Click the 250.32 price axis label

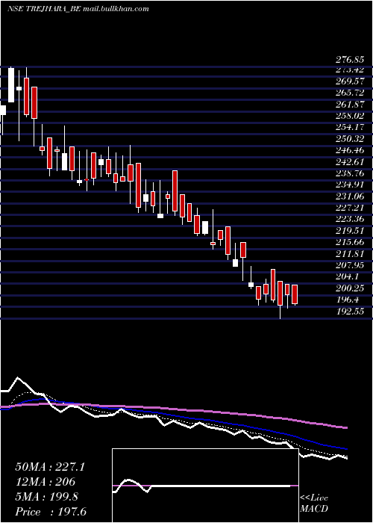pyautogui.click(x=350, y=139)
